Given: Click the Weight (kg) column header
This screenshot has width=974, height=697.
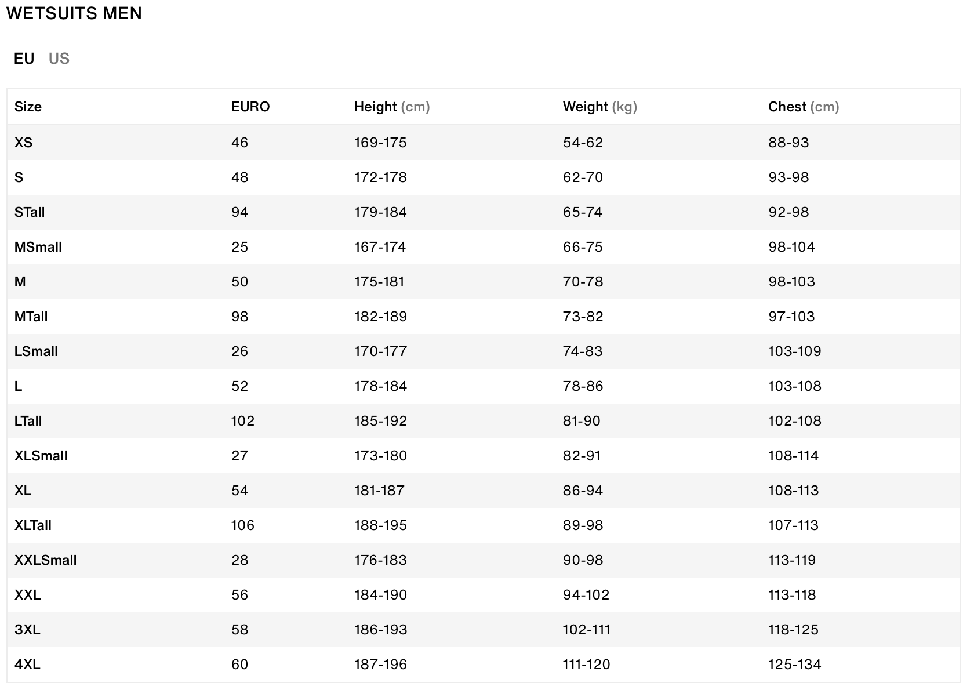Looking at the screenshot, I should pyautogui.click(x=599, y=107).
